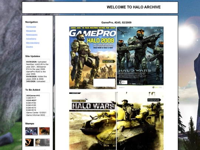The height and width of the screenshot is (150, 200).
Task: Click 'EGM #160' entry in the list
Action: 31,103
